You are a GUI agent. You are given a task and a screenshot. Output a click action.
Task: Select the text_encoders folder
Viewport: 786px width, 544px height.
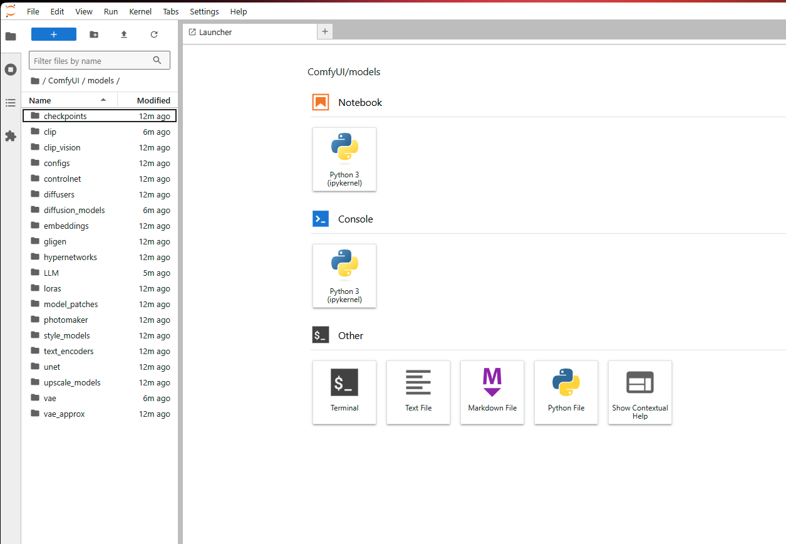(x=100, y=351)
